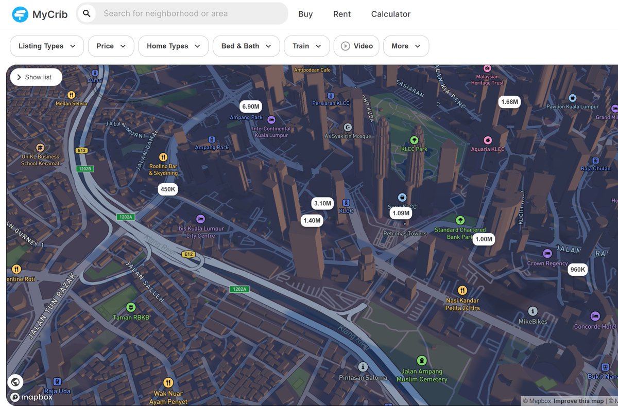Toggle the Video listings filter
The image size is (618, 406).
click(357, 46)
